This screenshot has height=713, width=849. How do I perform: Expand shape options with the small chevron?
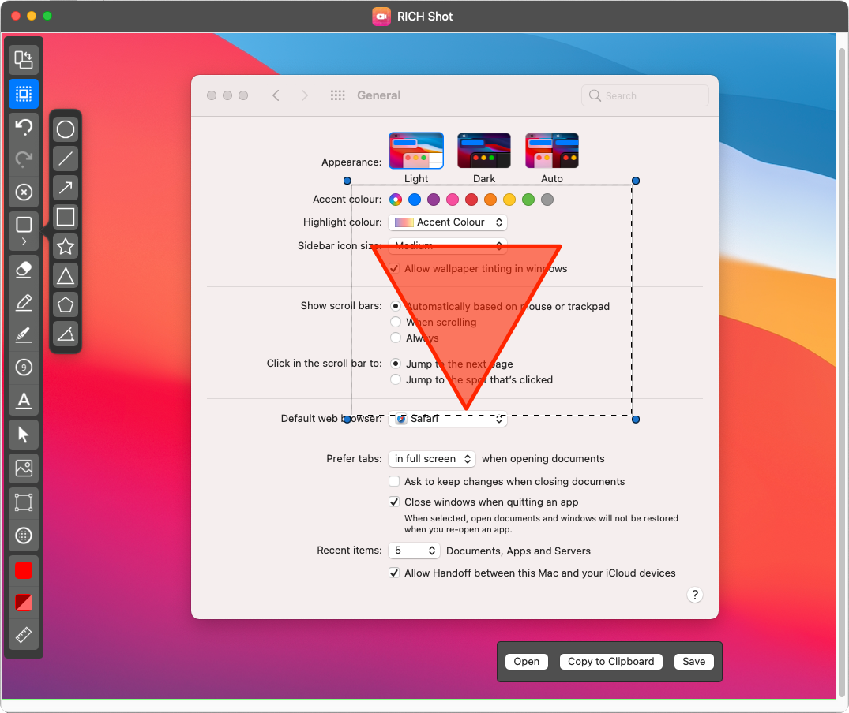[x=23, y=241]
